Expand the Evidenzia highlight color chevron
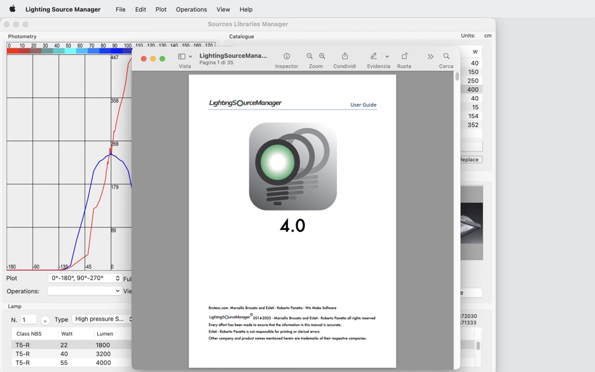The height and width of the screenshot is (372, 595). pos(387,56)
